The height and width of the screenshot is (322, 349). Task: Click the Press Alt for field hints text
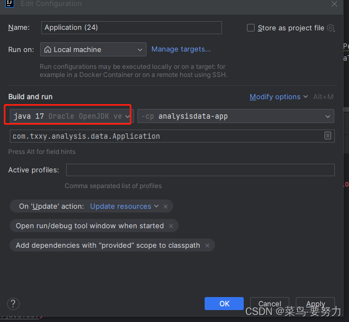point(42,152)
